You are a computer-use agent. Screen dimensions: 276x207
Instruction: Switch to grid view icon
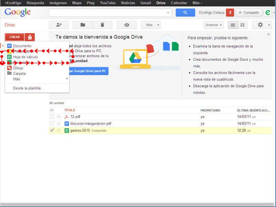(x=243, y=25)
